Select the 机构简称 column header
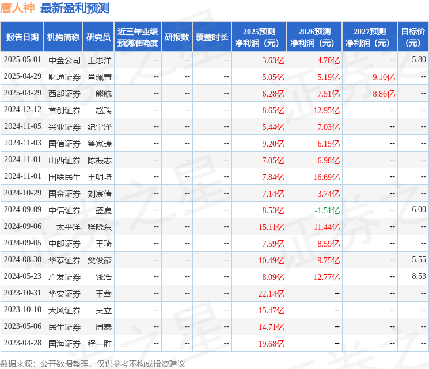 click(63, 37)
